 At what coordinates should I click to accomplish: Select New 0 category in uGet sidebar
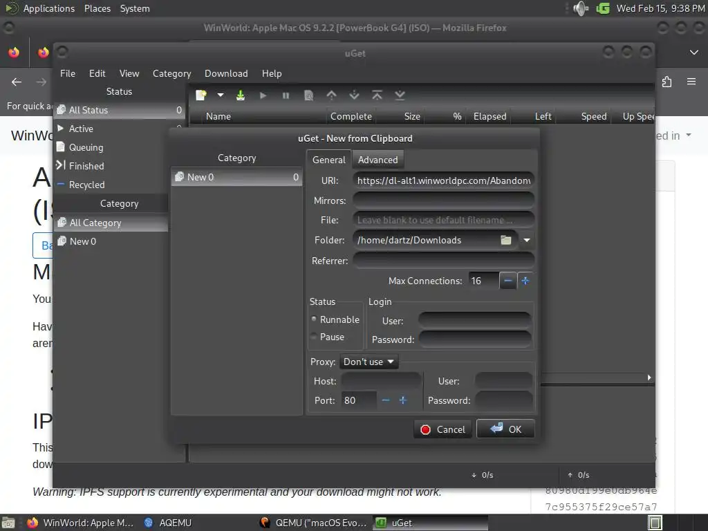click(x=111, y=241)
